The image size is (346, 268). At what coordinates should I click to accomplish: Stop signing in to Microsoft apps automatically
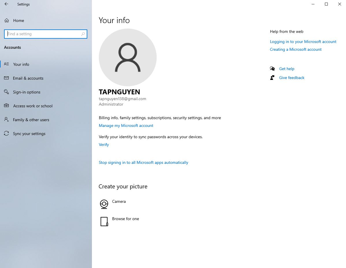tap(143, 162)
